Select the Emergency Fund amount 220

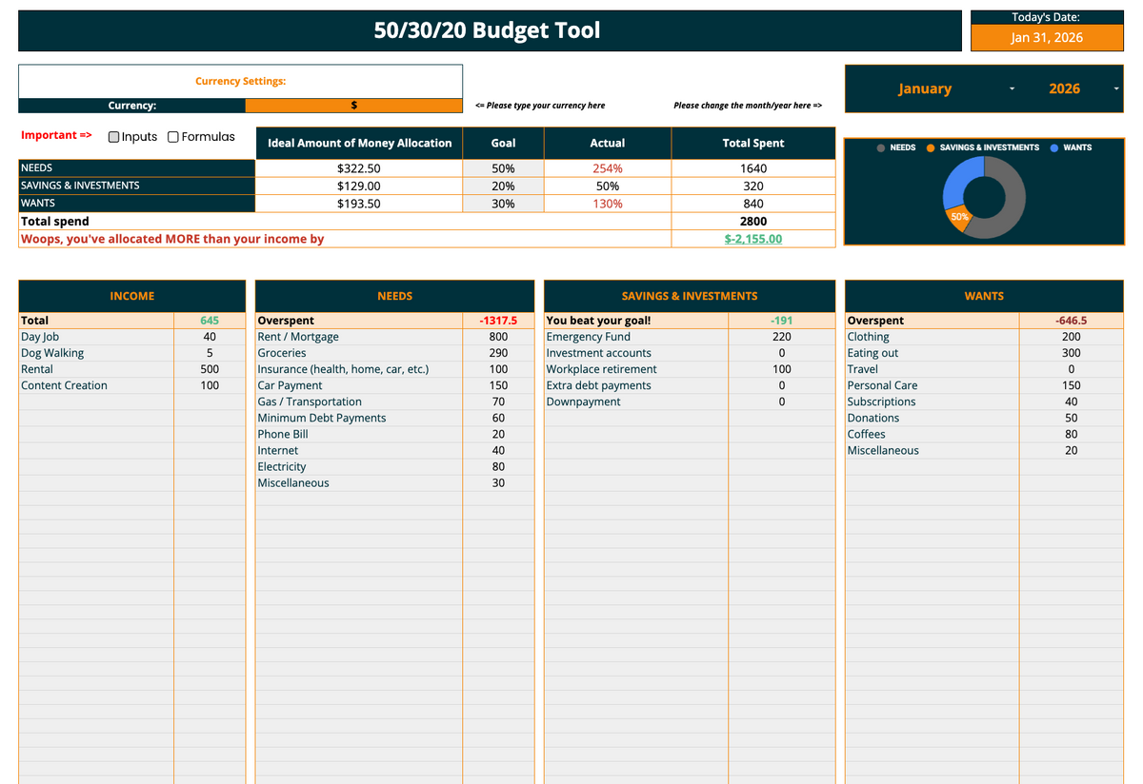click(782, 337)
